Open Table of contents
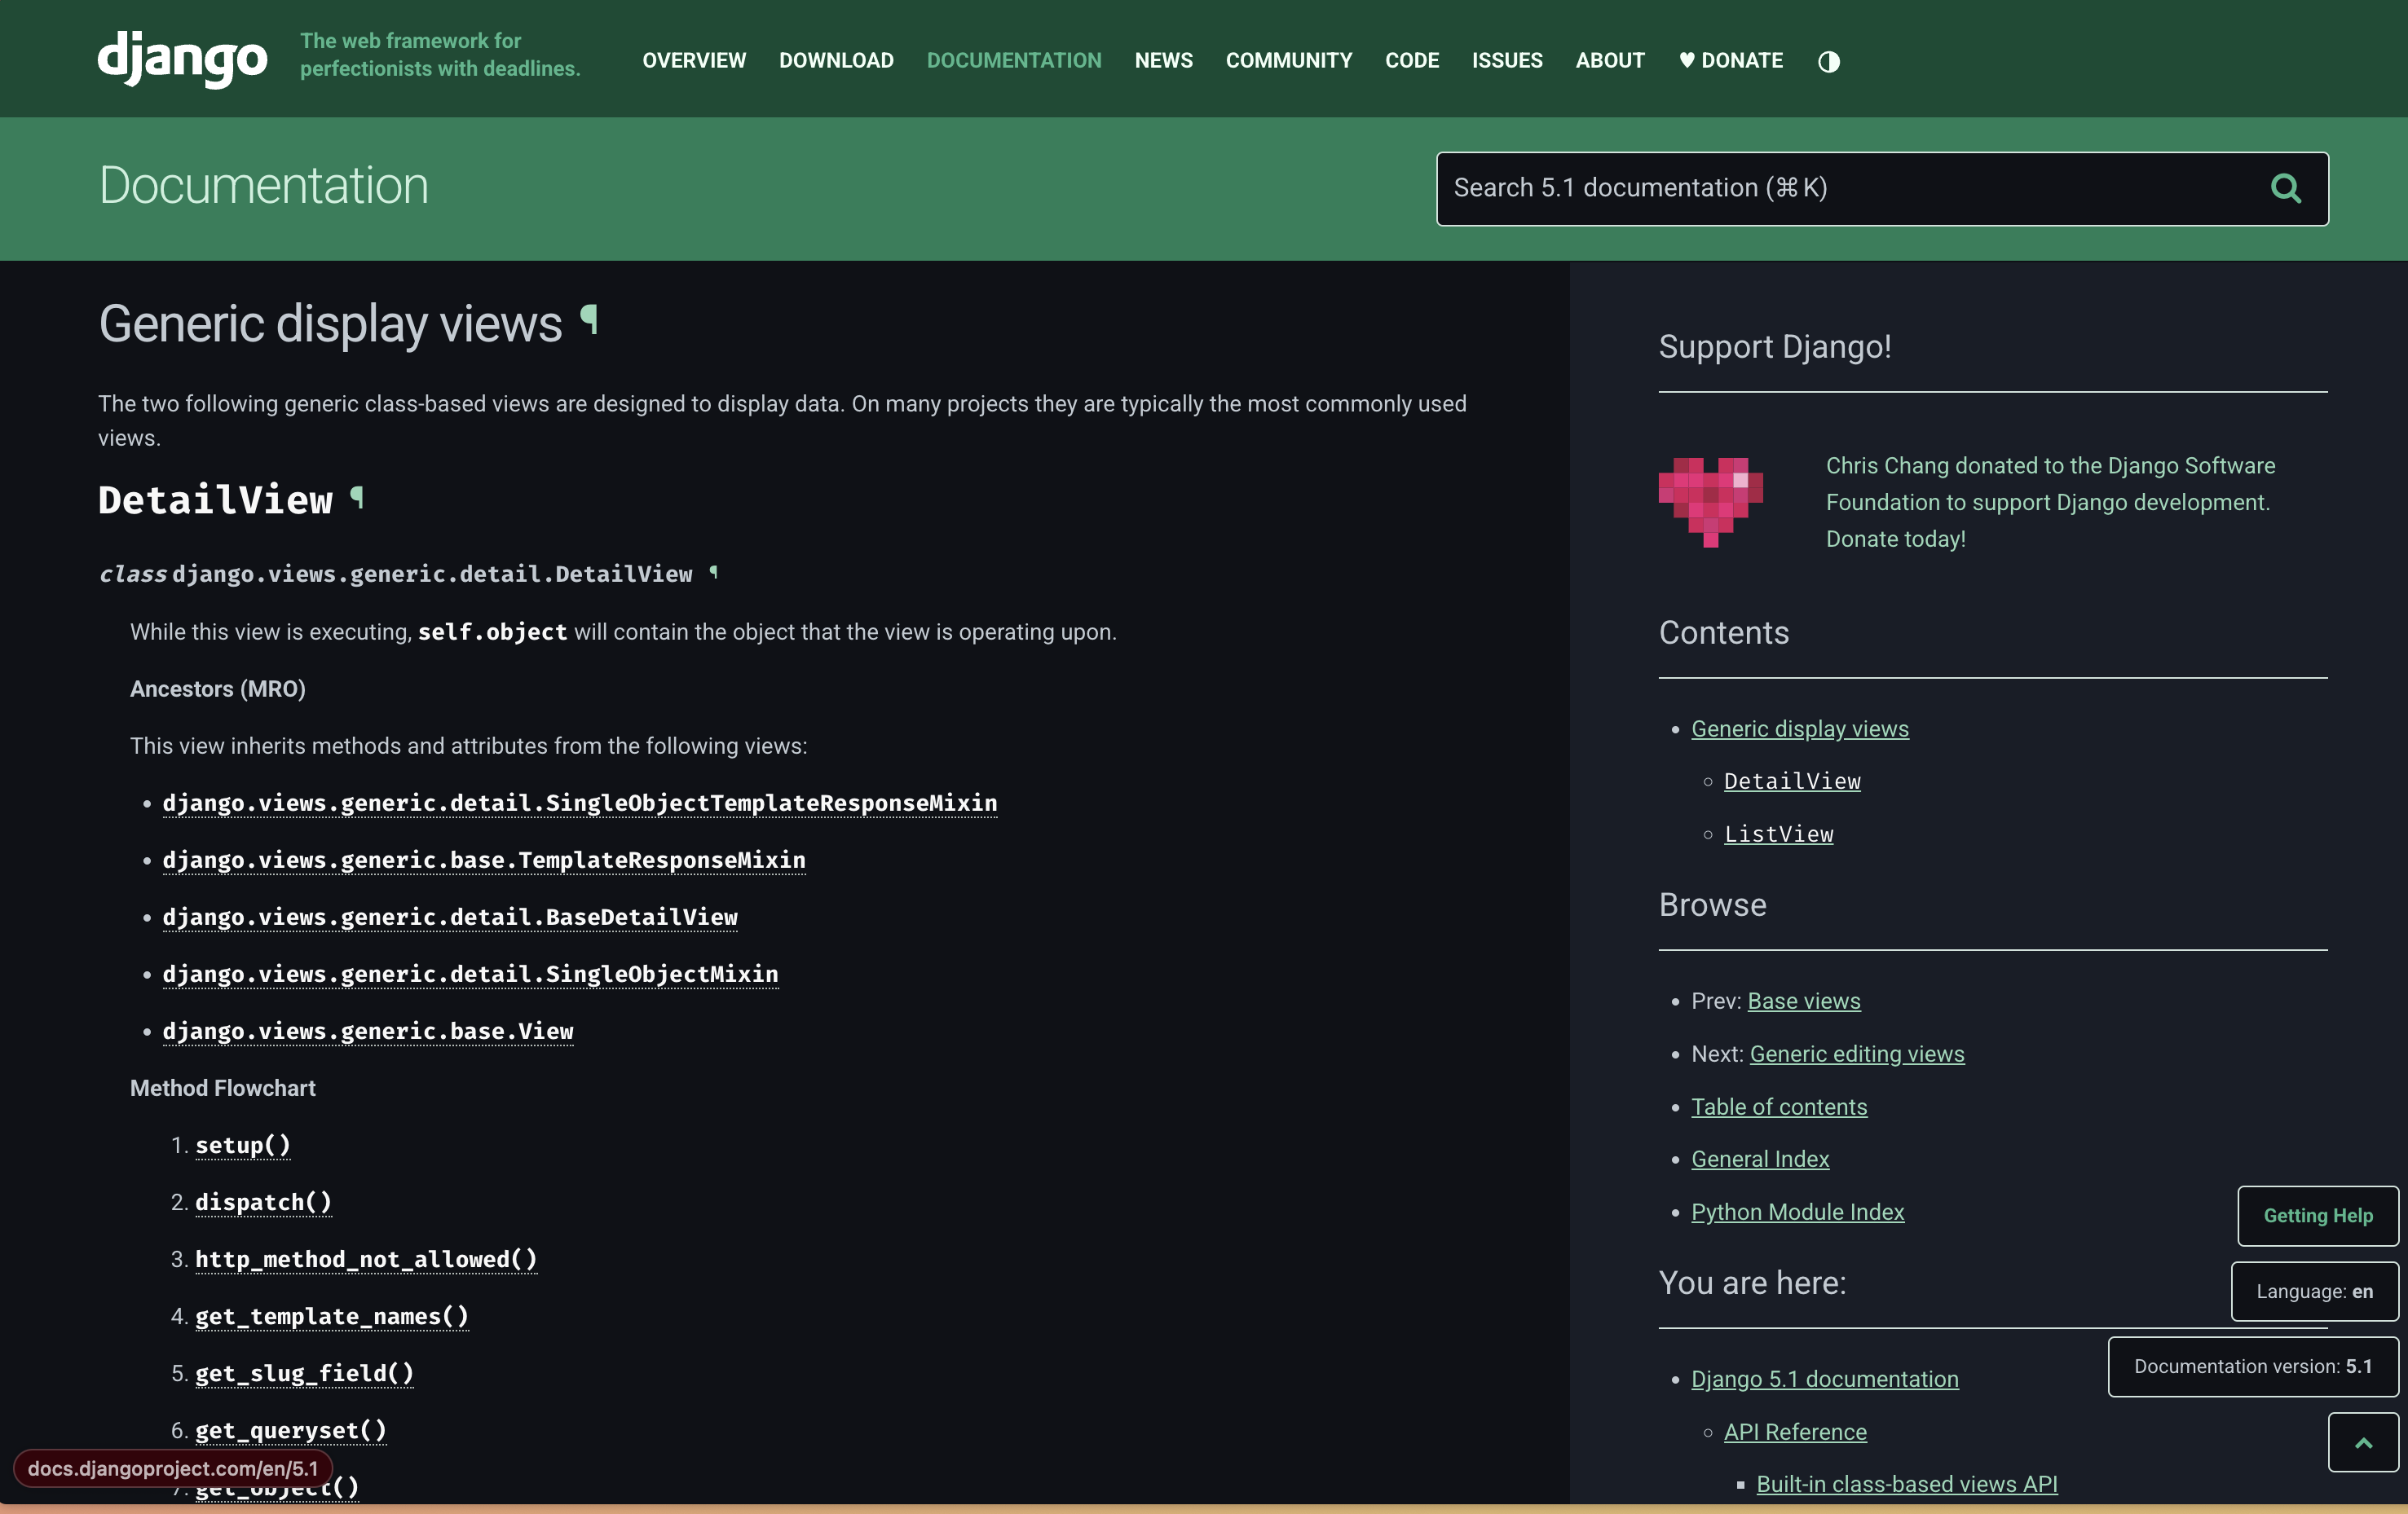 pos(1778,1107)
